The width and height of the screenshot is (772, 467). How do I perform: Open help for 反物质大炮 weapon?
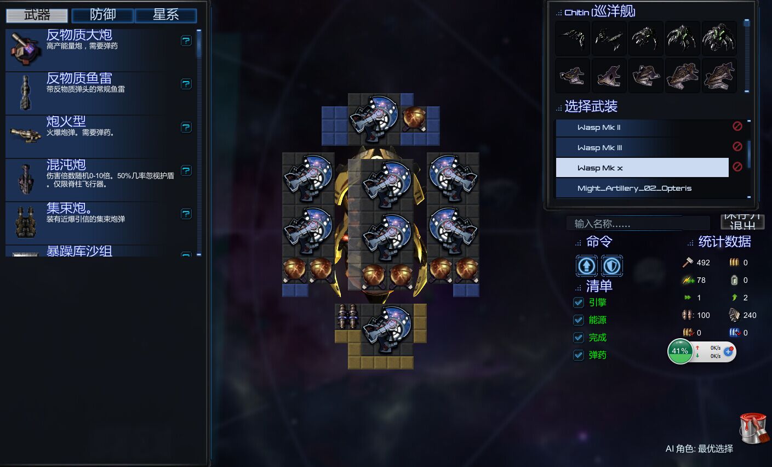point(186,41)
